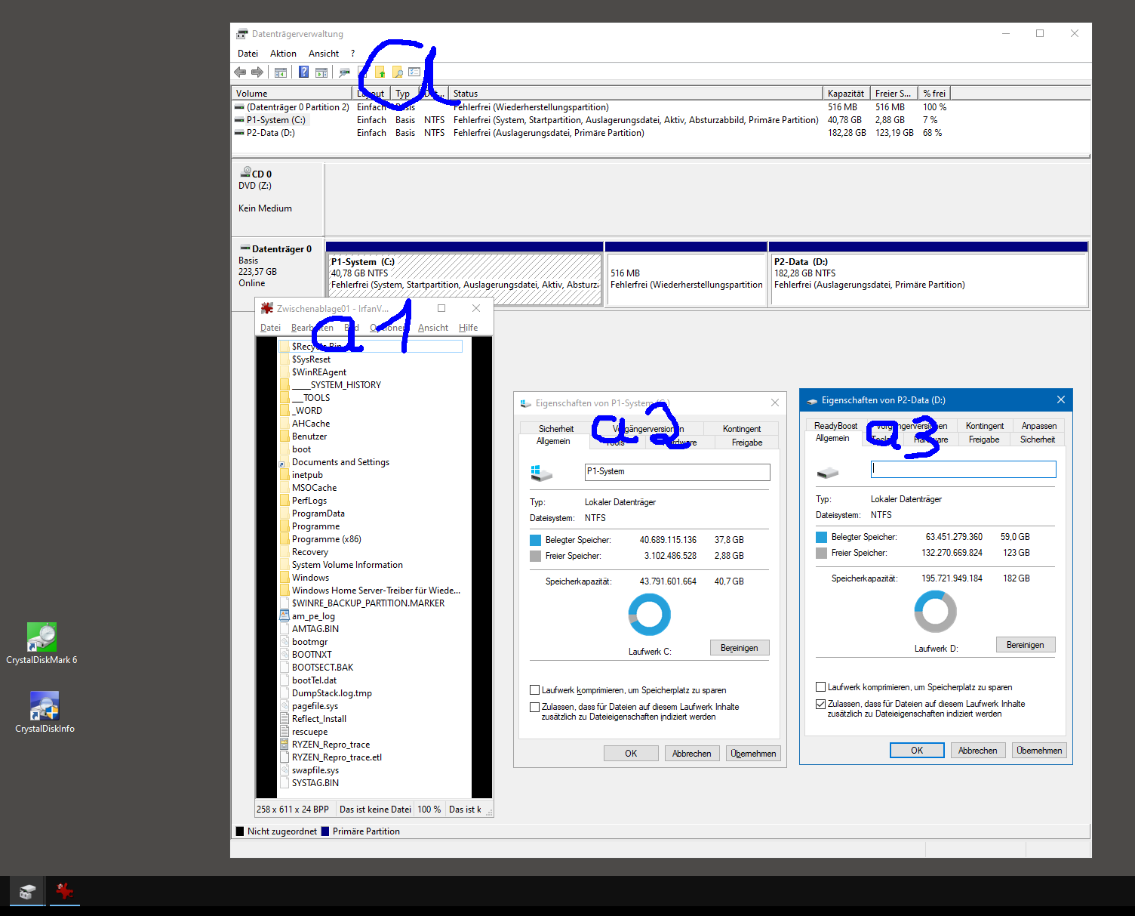This screenshot has height=916, width=1135.
Task: Switch to ReadyBoost tab in P2-Data properties
Action: click(x=835, y=426)
